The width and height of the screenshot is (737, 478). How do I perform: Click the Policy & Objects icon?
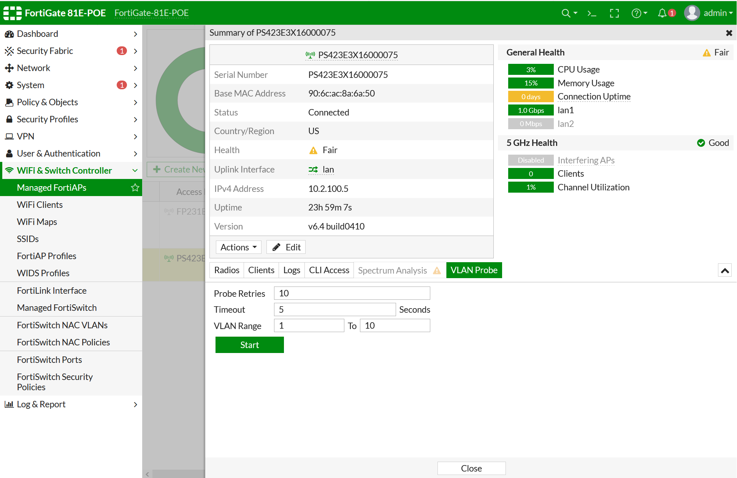pyautogui.click(x=9, y=103)
